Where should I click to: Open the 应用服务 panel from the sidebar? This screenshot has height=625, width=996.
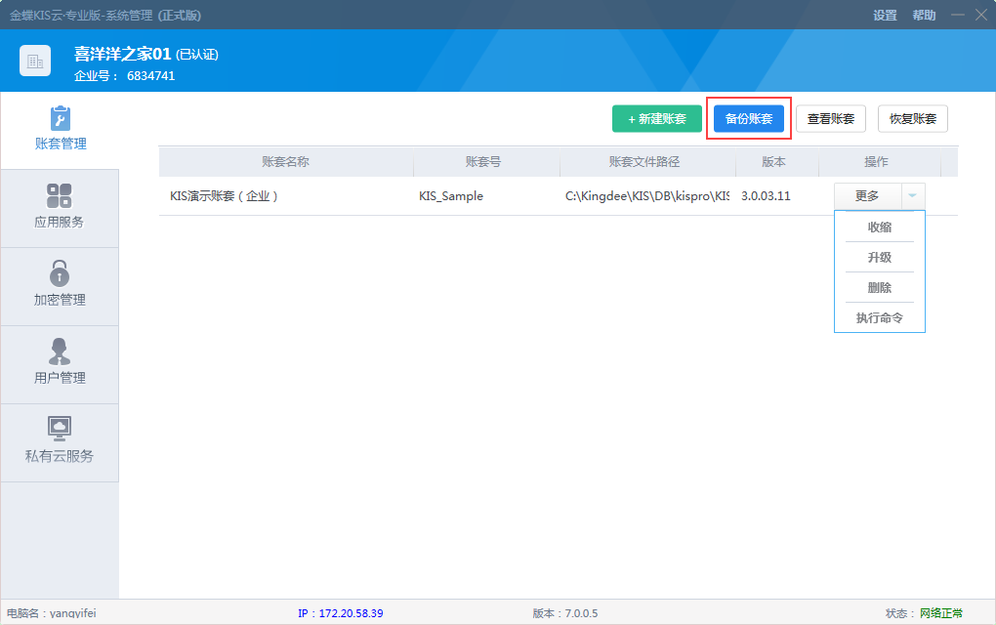point(59,207)
